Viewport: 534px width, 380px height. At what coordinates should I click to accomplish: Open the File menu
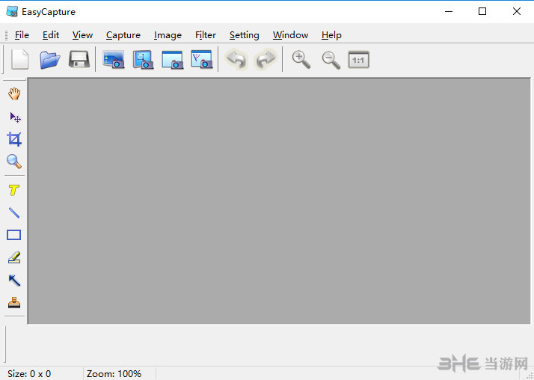[x=22, y=35]
